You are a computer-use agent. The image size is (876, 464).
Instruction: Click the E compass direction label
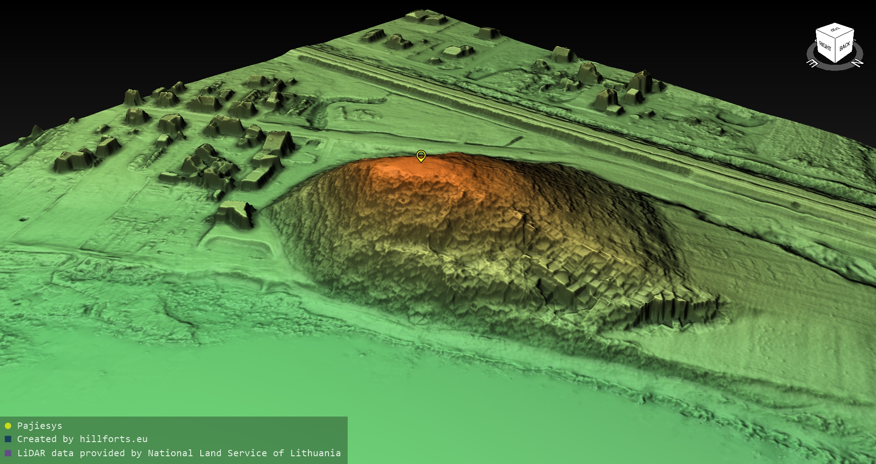click(812, 63)
